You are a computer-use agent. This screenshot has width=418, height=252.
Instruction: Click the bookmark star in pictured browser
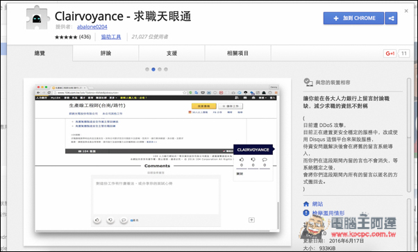click(184, 92)
